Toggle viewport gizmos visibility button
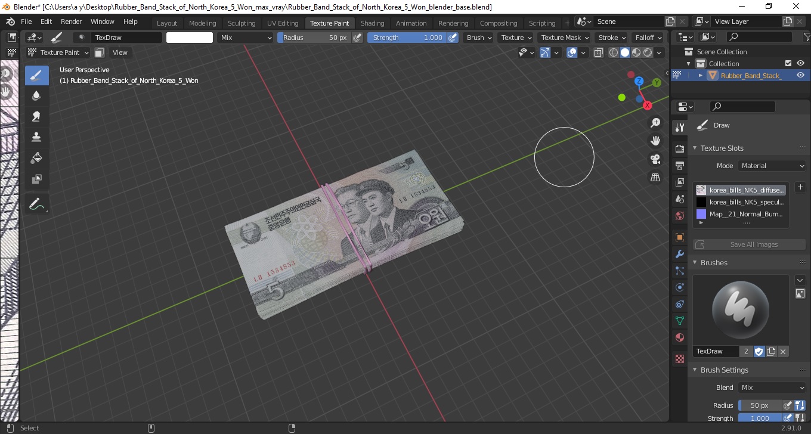 pyautogui.click(x=544, y=52)
